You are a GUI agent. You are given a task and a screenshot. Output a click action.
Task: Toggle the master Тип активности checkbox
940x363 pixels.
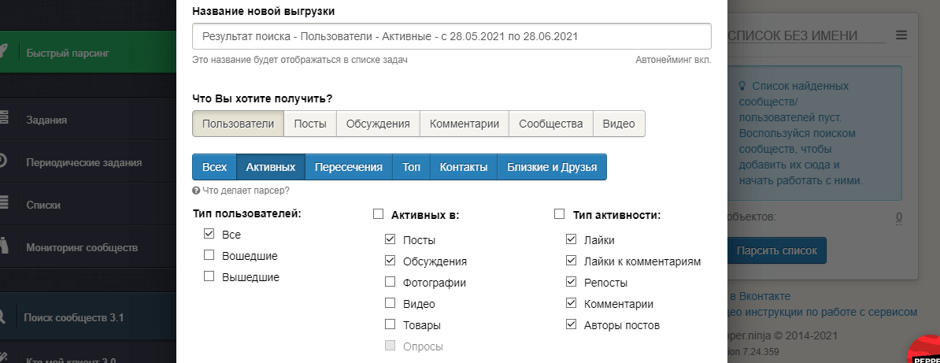coord(560,213)
